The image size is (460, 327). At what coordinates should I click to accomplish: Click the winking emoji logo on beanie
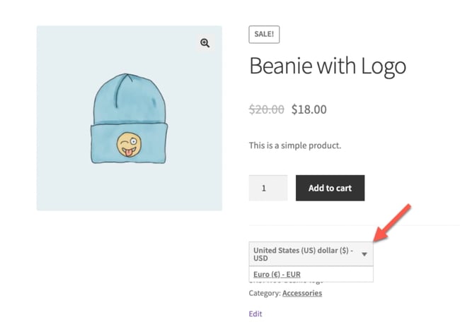pyautogui.click(x=129, y=143)
